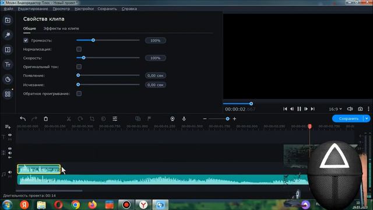
Task: Zoom out the timeline with minus
Action: 205,118
